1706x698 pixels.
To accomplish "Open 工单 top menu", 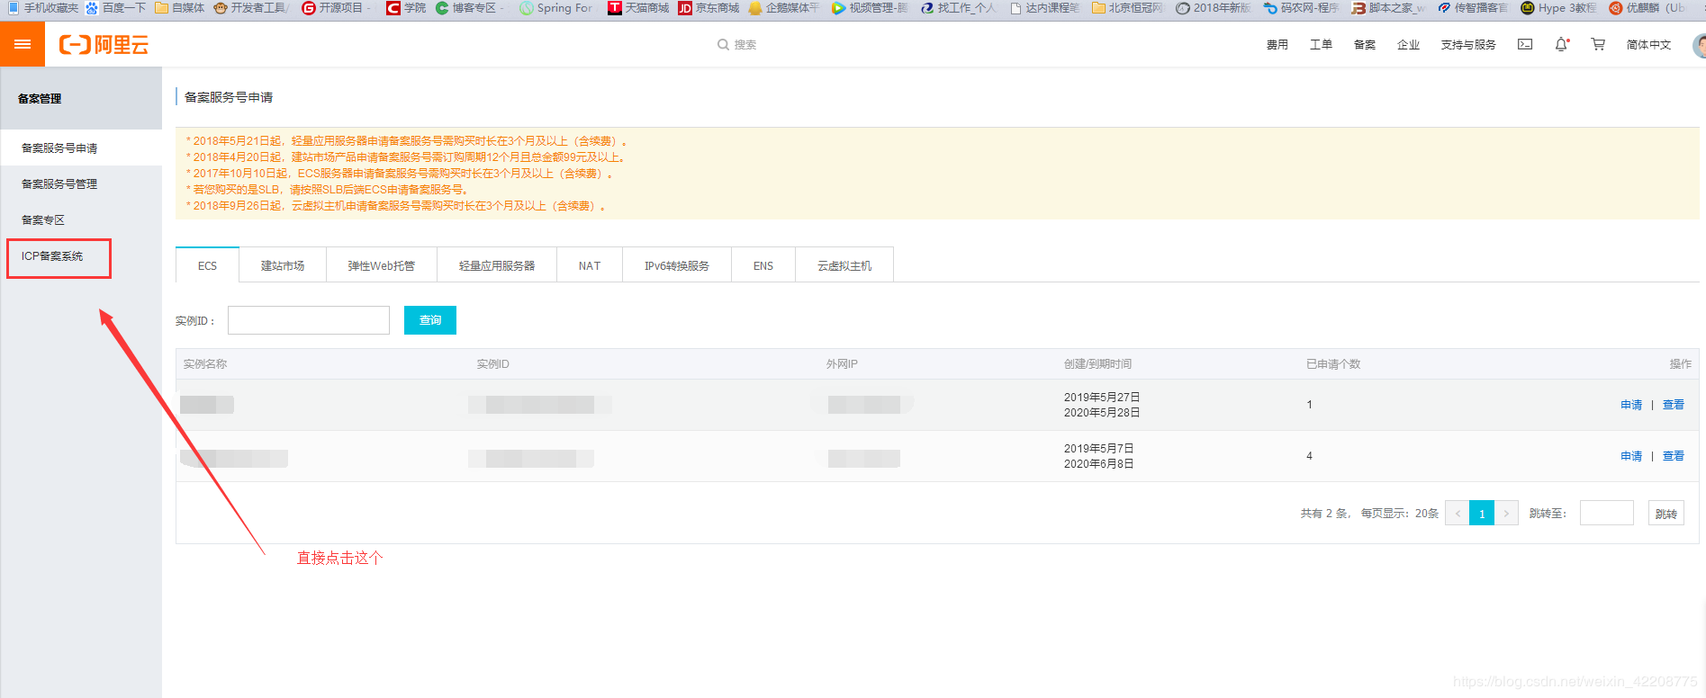I will (1321, 45).
